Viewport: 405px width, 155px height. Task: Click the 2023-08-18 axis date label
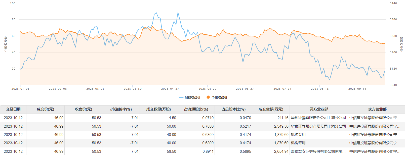point(320,89)
